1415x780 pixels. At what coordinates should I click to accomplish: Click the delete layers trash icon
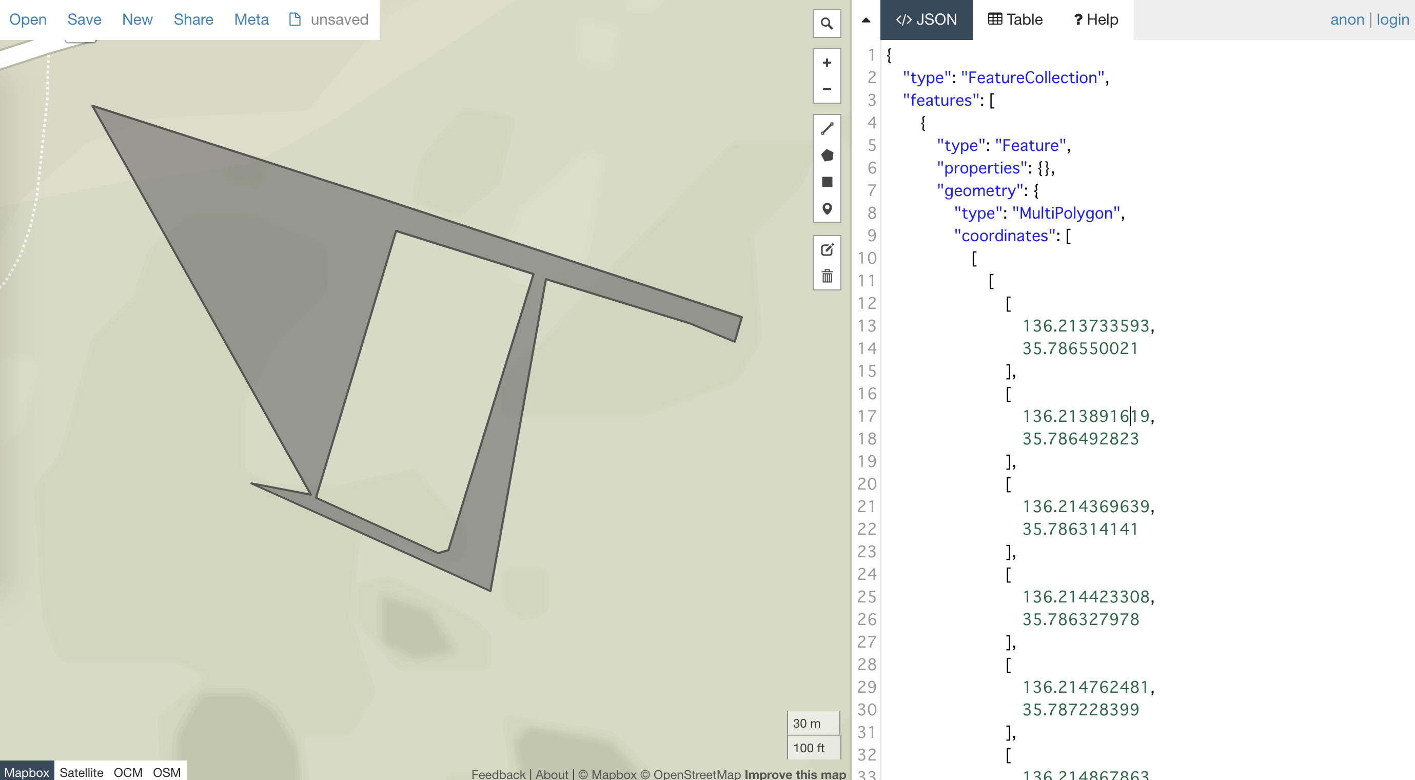click(x=827, y=276)
